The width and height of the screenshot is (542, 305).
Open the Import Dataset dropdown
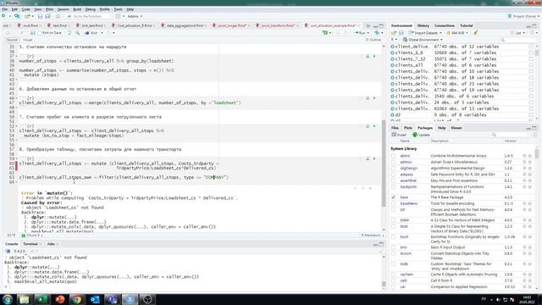click(x=425, y=33)
